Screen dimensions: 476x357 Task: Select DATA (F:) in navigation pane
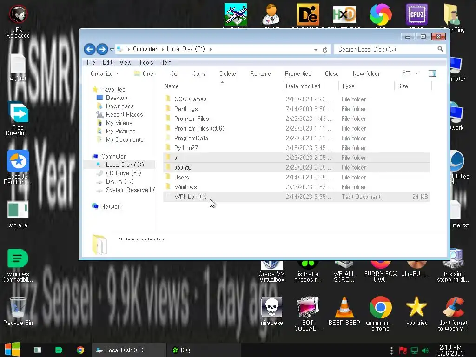119,182
